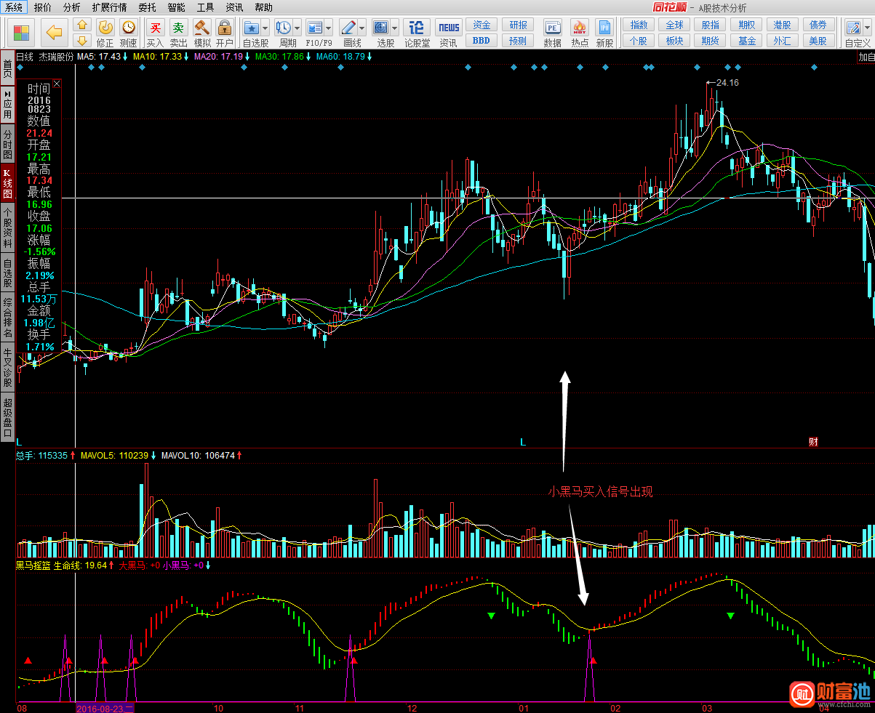Click the 选股 radar icon
The image size is (875, 713).
tap(381, 28)
